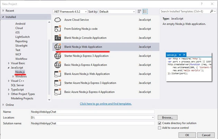Select Reporting template category
This screenshot has width=218, height=139.
click(21, 41)
